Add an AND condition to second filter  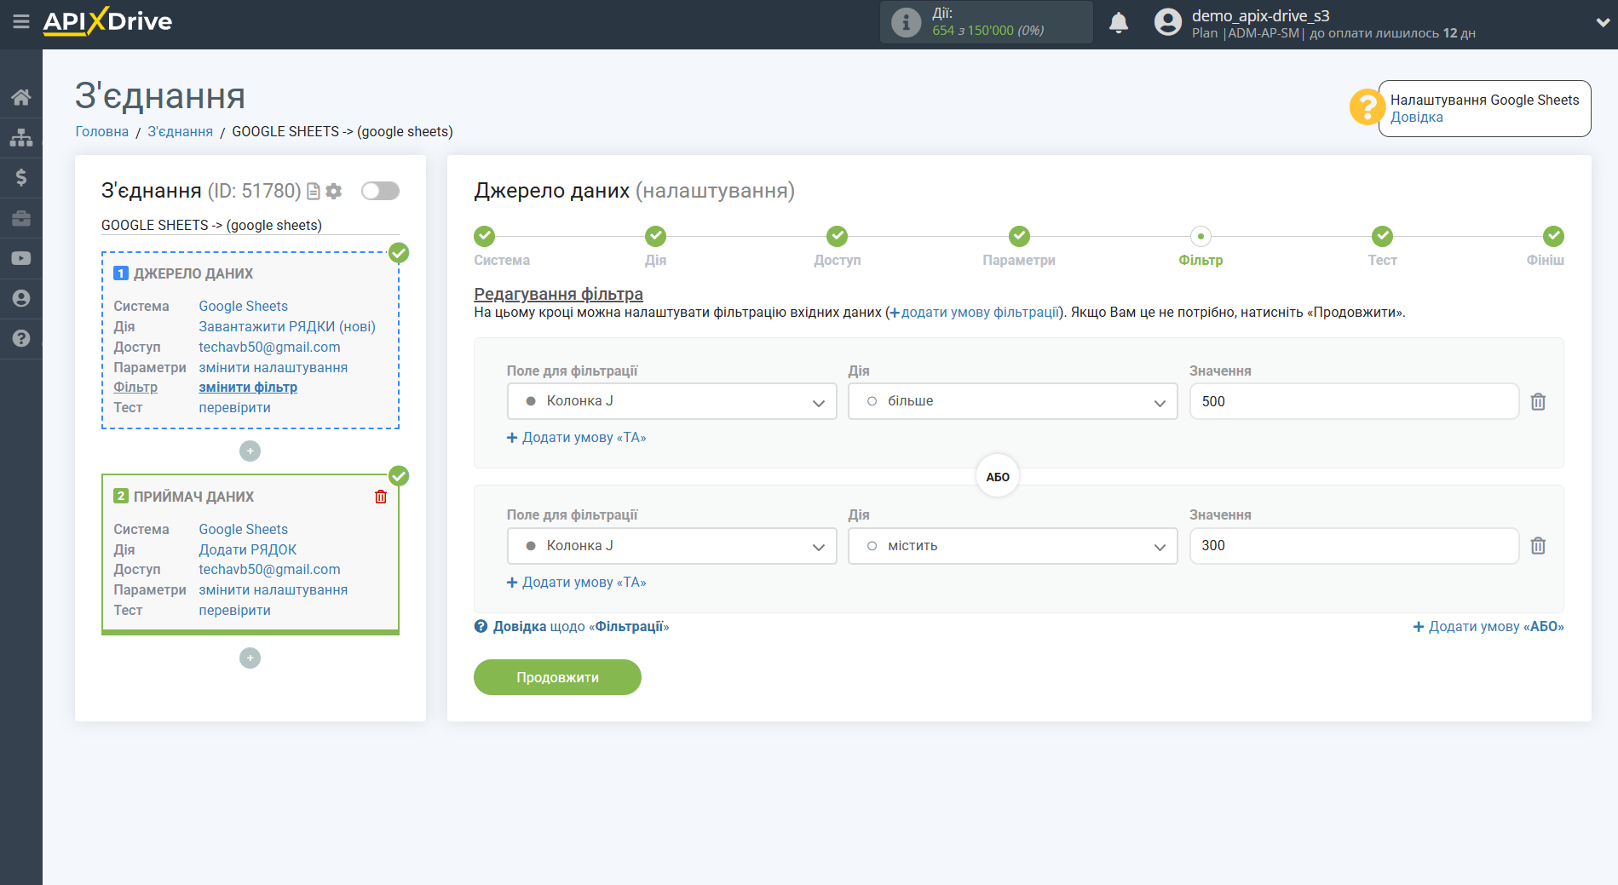[577, 583]
